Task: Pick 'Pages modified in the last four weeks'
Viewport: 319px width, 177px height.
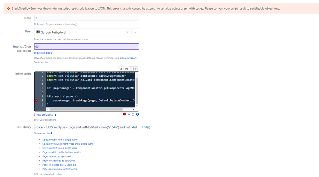Action: pyautogui.click(x=61, y=152)
